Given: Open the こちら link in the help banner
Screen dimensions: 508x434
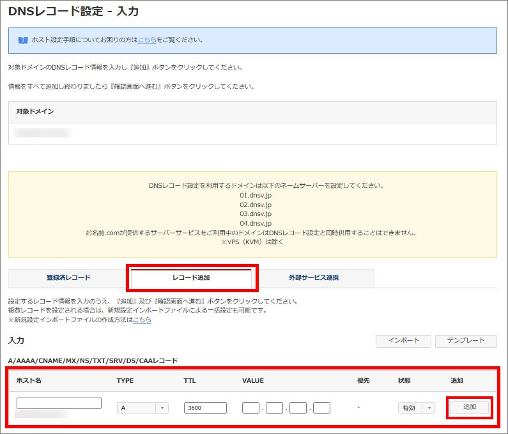Looking at the screenshot, I should (147, 40).
